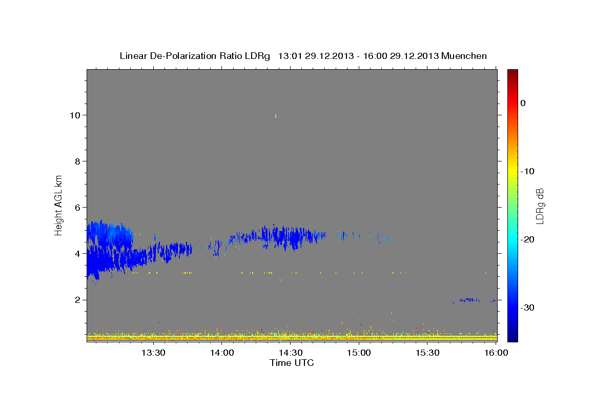Click the dark red top of the colorbar

point(512,73)
